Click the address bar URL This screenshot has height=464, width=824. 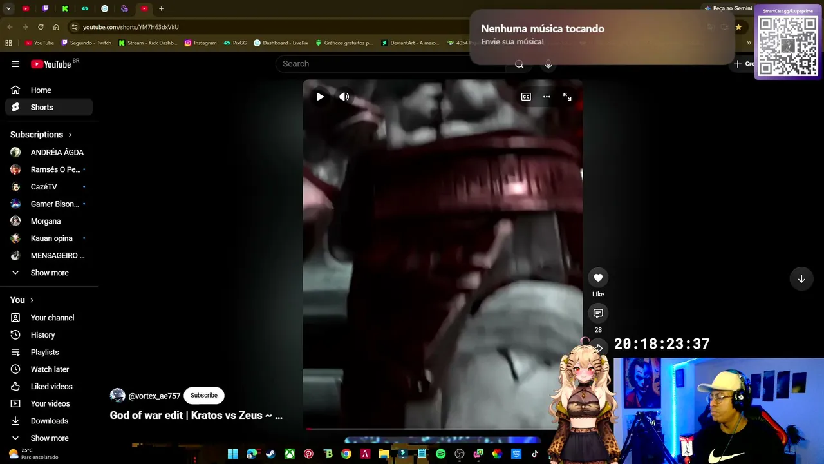[131, 27]
